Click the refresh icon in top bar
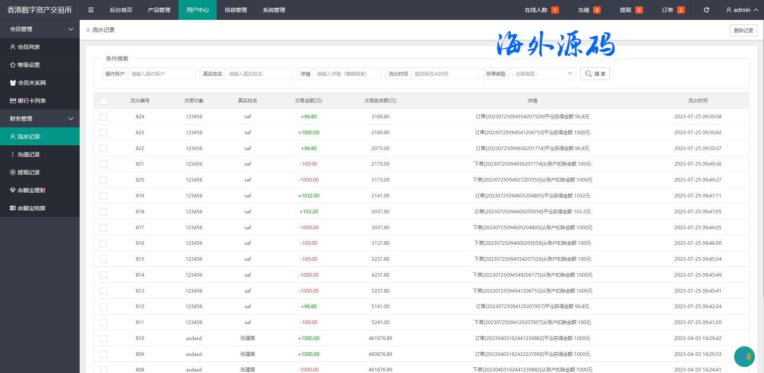Image resolution: width=764 pixels, height=373 pixels. [x=706, y=10]
